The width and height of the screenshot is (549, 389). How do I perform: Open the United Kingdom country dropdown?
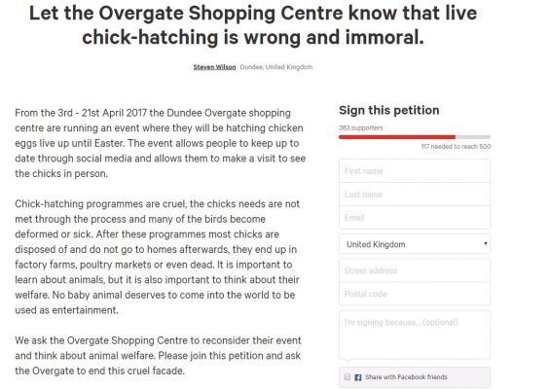(x=415, y=244)
